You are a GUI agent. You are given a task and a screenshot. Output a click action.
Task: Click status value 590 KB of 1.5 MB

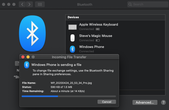click(x=61, y=87)
